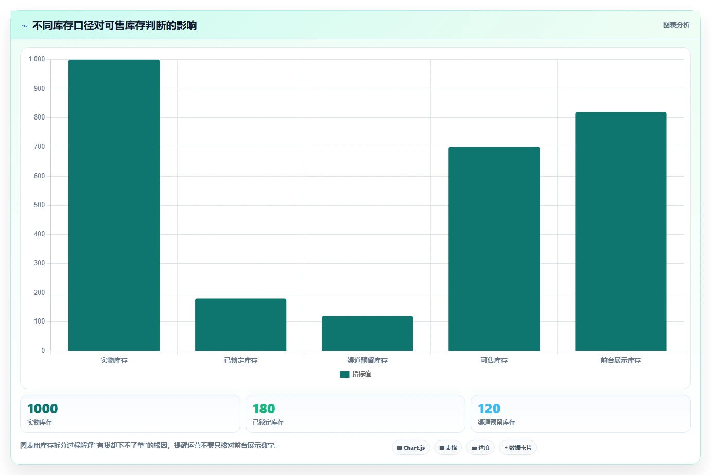The image size is (711, 475).
Task: Click the lightning icon beside the chart title
Action: click(24, 26)
